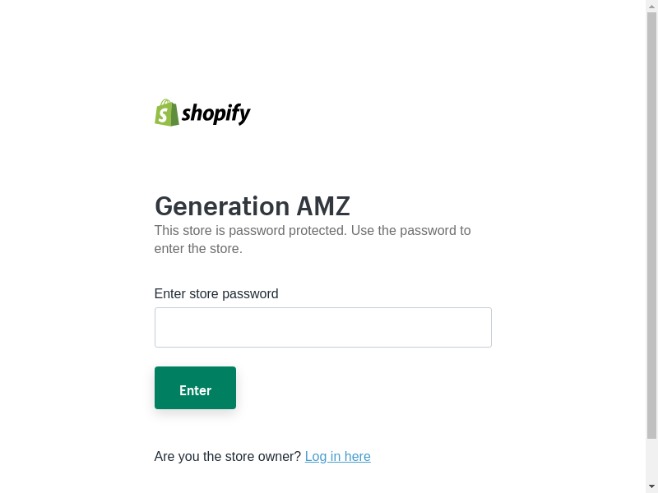Click the scrollbar down arrow
Screen dimensions: 658x493
pos(651,486)
